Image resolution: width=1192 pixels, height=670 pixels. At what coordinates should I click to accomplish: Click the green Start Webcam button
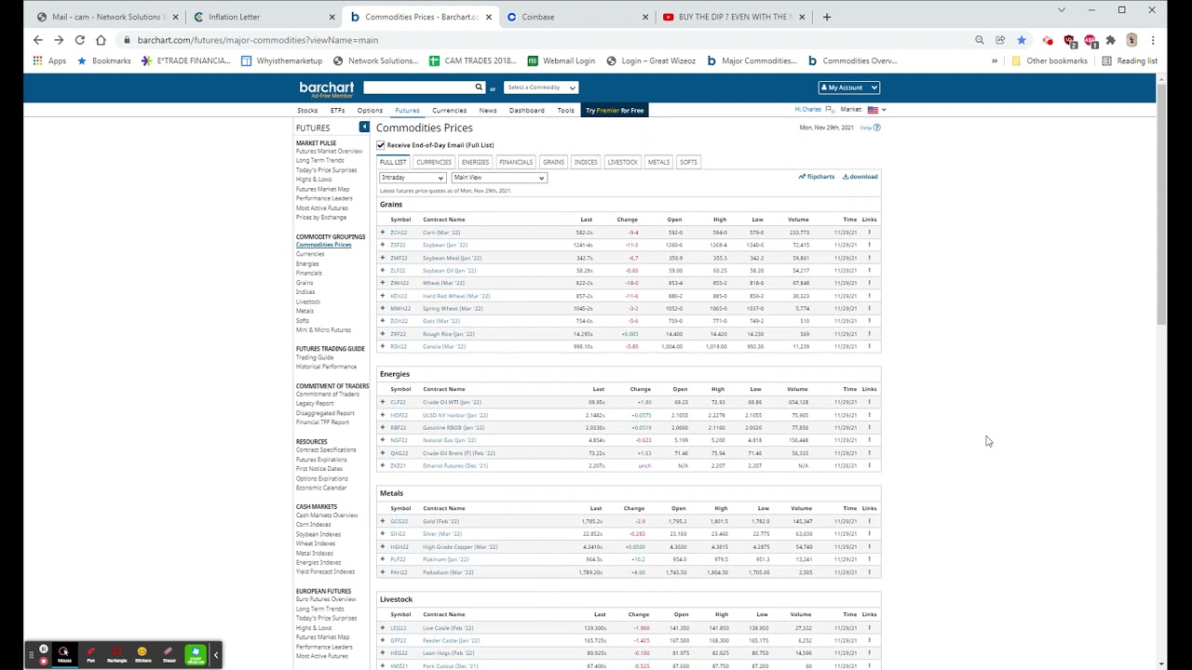tap(195, 655)
